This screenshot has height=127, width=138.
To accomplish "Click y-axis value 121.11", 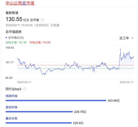I will tap(10, 62).
